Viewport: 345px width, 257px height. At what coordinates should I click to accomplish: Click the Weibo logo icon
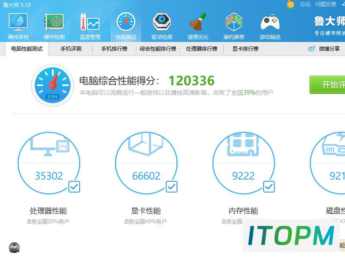click(312, 48)
